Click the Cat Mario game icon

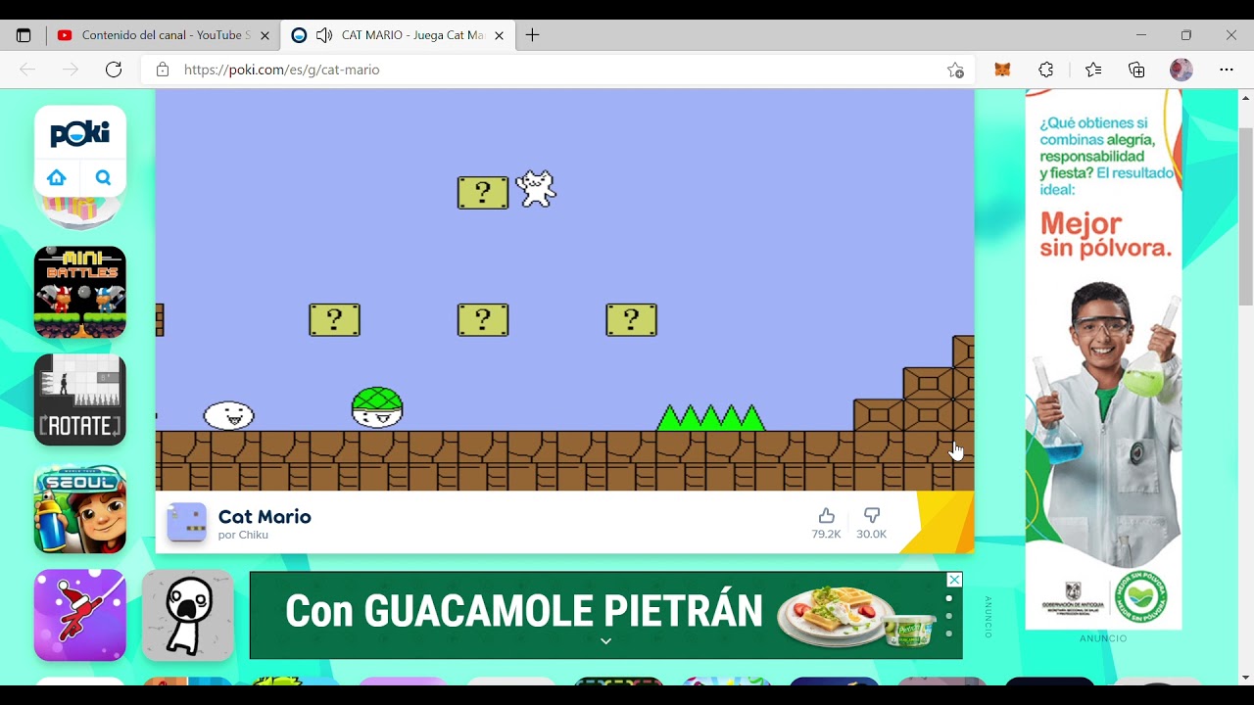pos(186,522)
